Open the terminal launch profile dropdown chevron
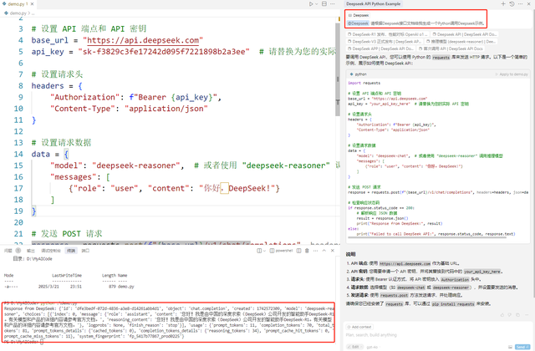 pyautogui.click(x=264, y=251)
